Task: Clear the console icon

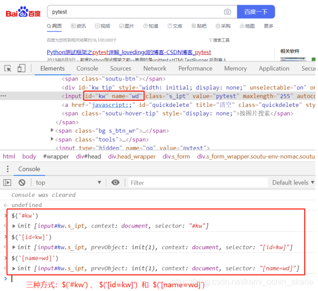Action: [22, 183]
